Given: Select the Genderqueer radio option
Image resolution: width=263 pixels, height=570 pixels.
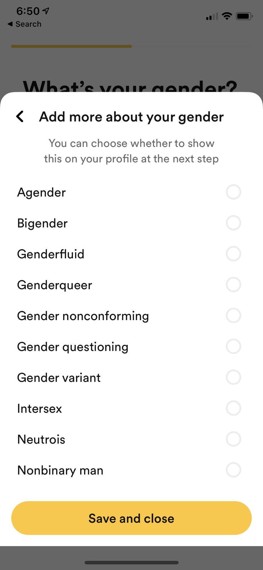Looking at the screenshot, I should 233,285.
